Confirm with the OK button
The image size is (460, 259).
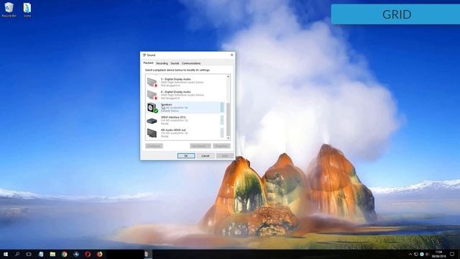point(186,155)
